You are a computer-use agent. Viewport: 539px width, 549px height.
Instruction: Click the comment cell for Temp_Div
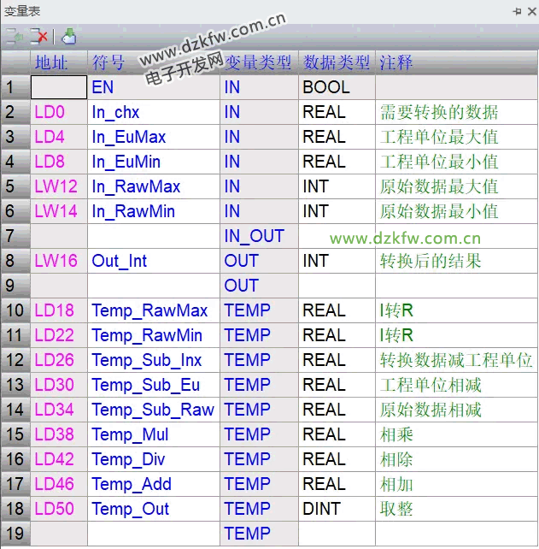[x=455, y=459]
